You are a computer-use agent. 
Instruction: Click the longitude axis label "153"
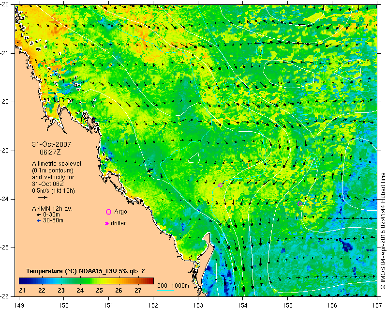coord(198,306)
